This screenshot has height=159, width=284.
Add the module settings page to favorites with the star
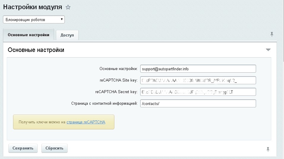(x=68, y=7)
